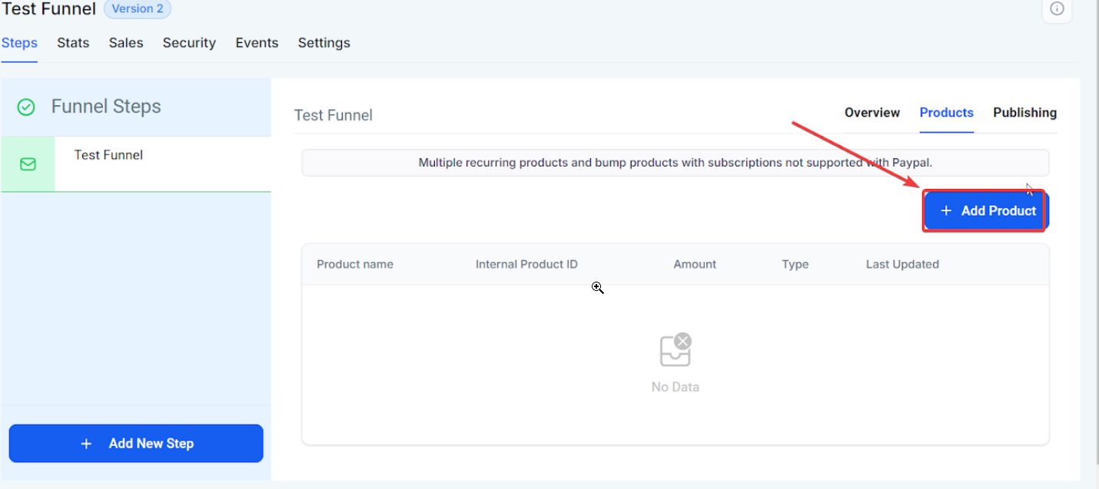Click the Version 2 badge
The height and width of the screenshot is (489, 1099).
point(137,9)
